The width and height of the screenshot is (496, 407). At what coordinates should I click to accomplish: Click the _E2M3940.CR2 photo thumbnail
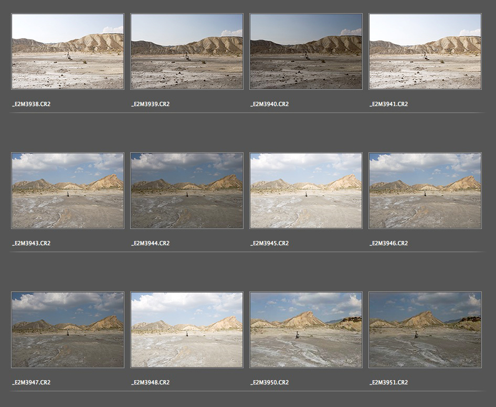306,51
